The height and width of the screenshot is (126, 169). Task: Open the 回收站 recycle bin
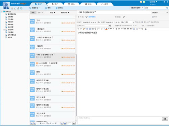pos(59,8)
